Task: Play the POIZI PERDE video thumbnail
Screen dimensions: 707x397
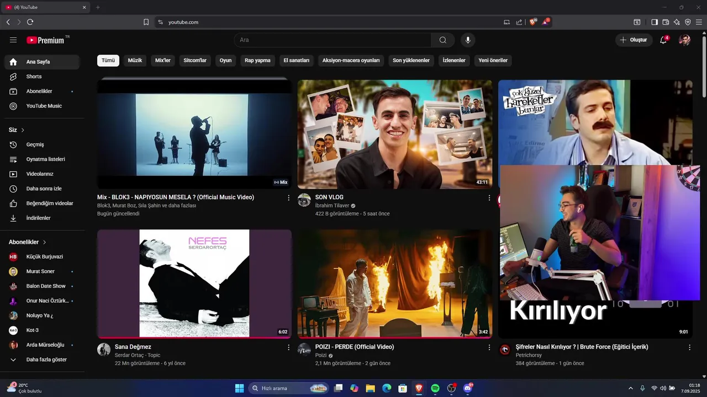Action: 395,284
